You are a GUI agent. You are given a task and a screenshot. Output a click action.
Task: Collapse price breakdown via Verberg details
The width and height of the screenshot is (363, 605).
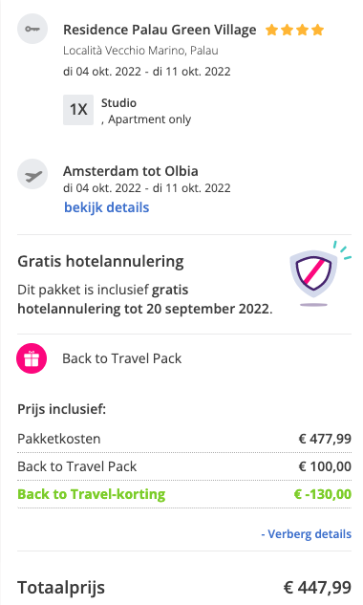(x=307, y=534)
